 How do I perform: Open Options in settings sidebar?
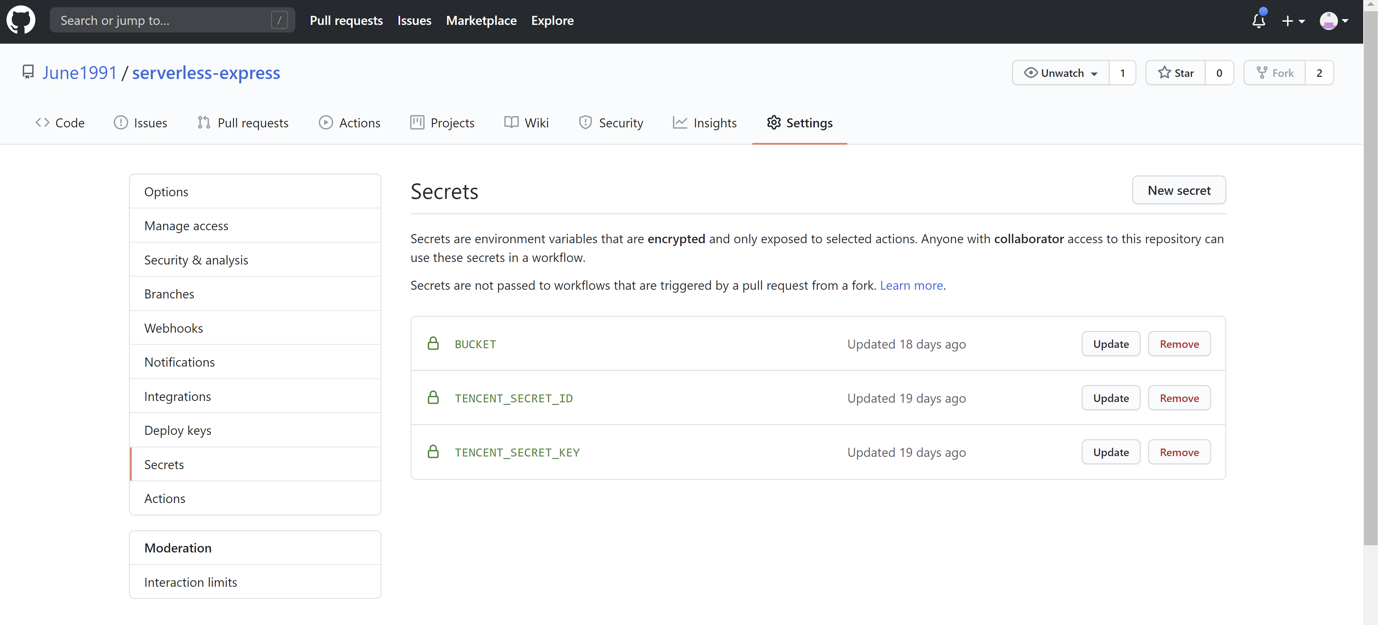(255, 191)
